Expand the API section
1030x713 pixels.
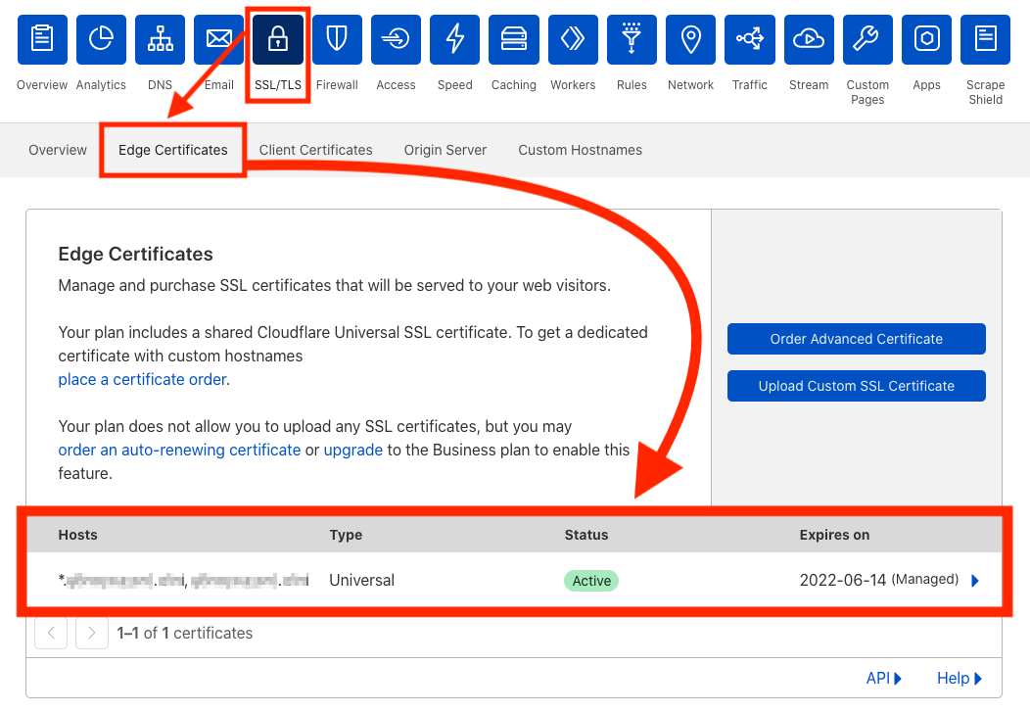click(883, 678)
